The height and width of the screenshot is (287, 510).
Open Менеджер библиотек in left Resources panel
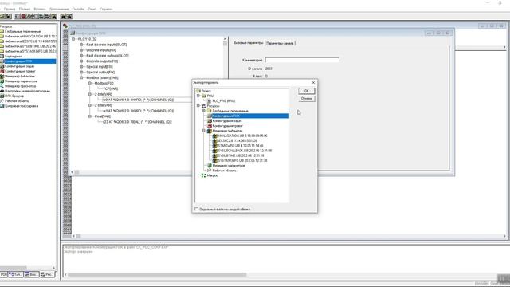(x=19, y=77)
